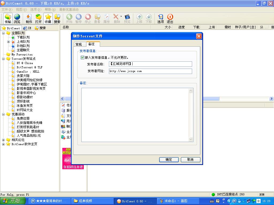Click the 传输 (Transfer) toolbar icon
The image size is (274, 205).
pos(8,18)
